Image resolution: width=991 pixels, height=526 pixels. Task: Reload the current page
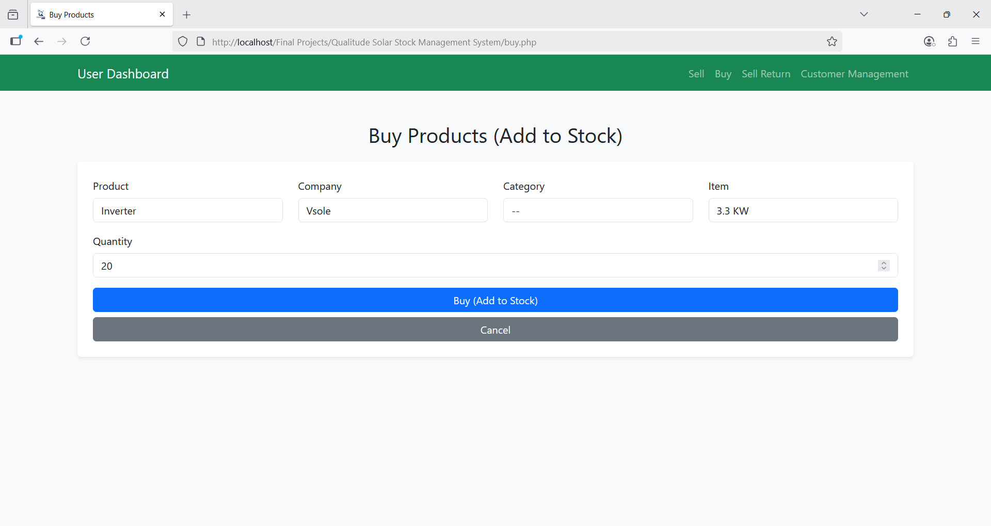click(x=85, y=41)
